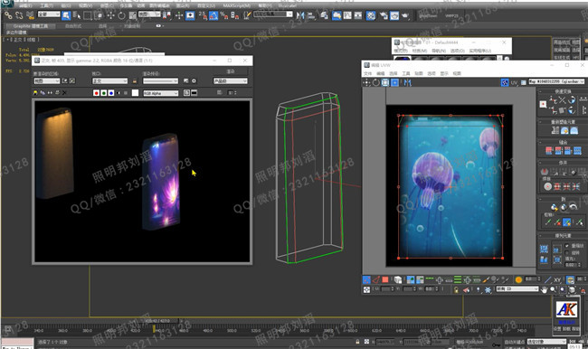Click the lock-to-viewport icon in render window

(135, 81)
